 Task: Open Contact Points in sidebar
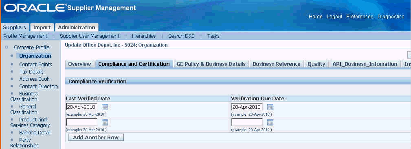point(36,64)
